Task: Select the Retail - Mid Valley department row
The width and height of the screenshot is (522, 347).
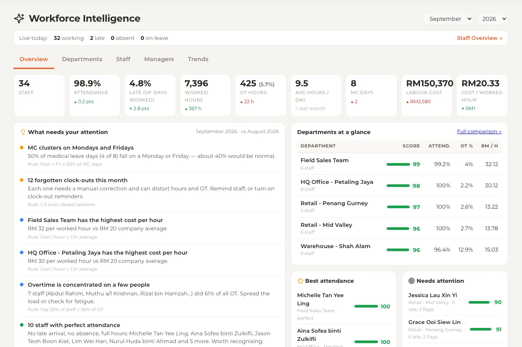Action: pos(399,228)
